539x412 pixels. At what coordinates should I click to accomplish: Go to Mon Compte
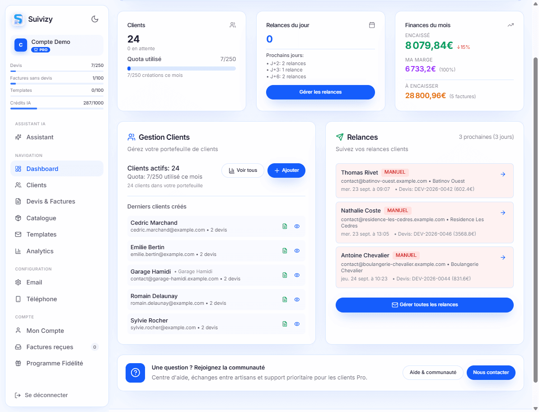tap(57, 331)
